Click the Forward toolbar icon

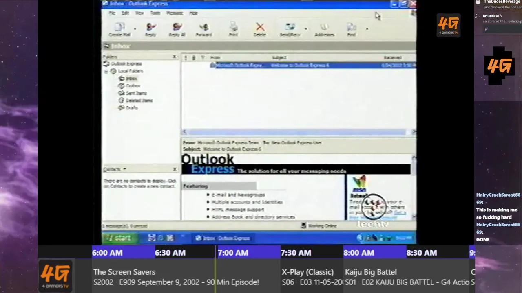coord(203,29)
